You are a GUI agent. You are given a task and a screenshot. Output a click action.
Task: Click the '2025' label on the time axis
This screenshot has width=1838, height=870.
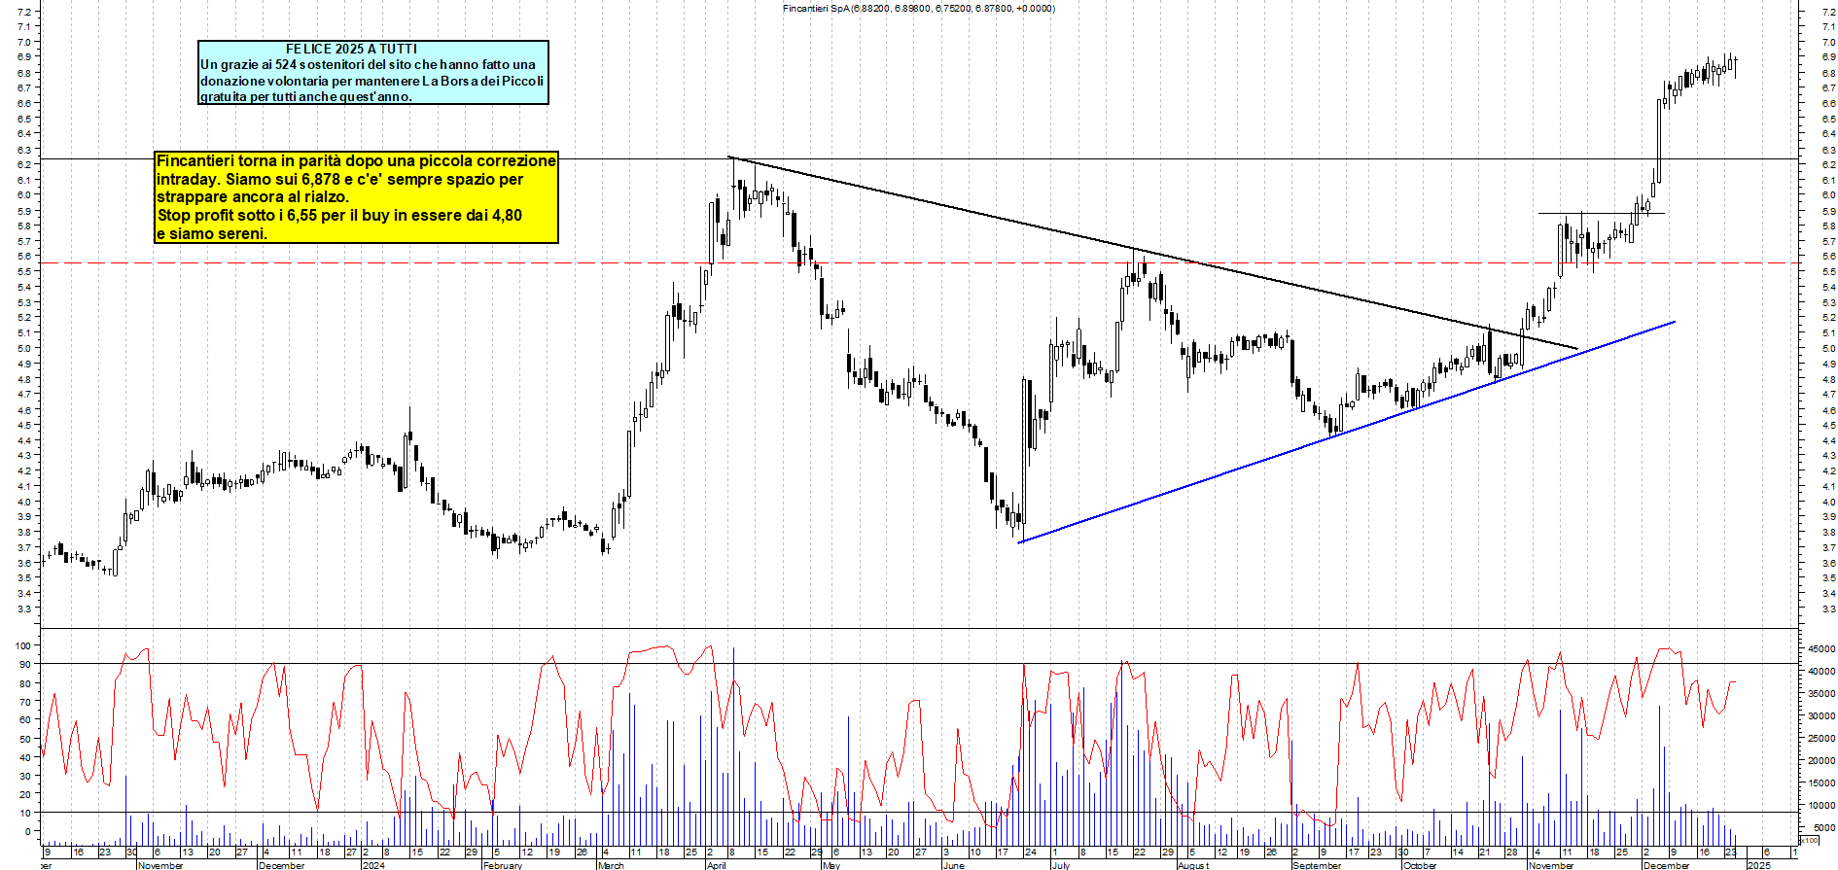click(x=1759, y=865)
